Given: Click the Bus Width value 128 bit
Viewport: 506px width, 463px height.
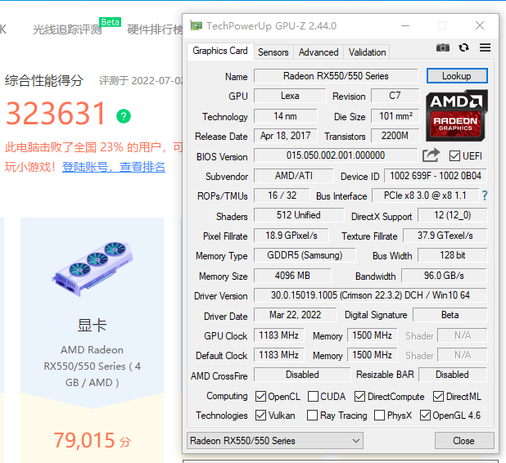Looking at the screenshot, I should point(452,255).
